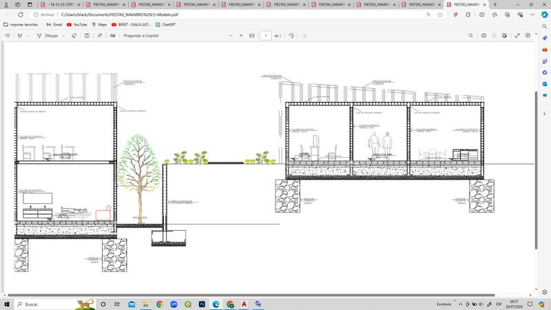This screenshot has width=551, height=310.
Task: Add a sidebar app with plus
Action: pyautogui.click(x=544, y=114)
